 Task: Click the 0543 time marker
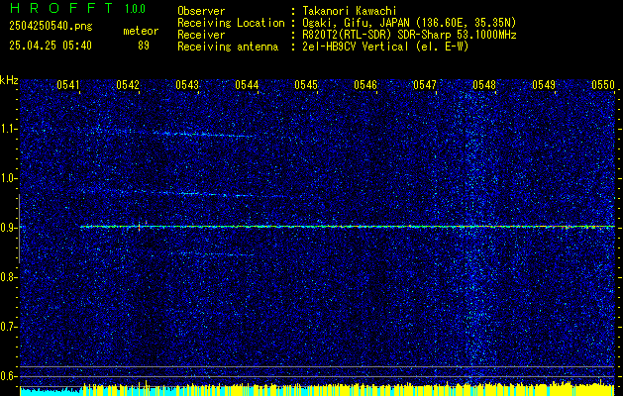tap(187, 85)
